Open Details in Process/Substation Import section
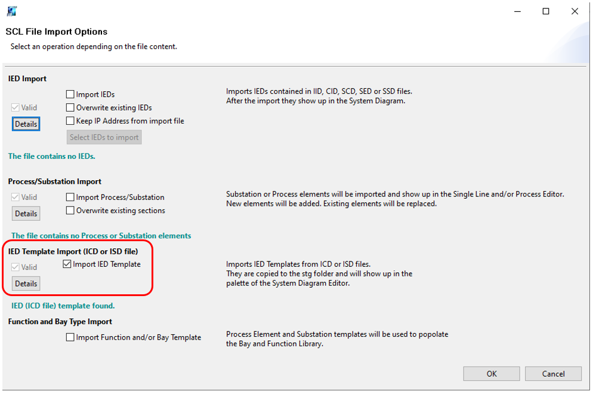Viewport: 593px width, 394px height. point(26,214)
